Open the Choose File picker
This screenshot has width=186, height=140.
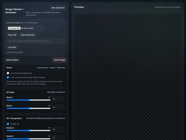[14, 28]
